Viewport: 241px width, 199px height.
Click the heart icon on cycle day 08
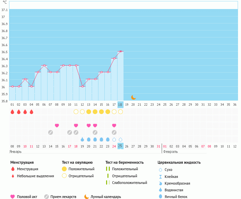point(57,125)
